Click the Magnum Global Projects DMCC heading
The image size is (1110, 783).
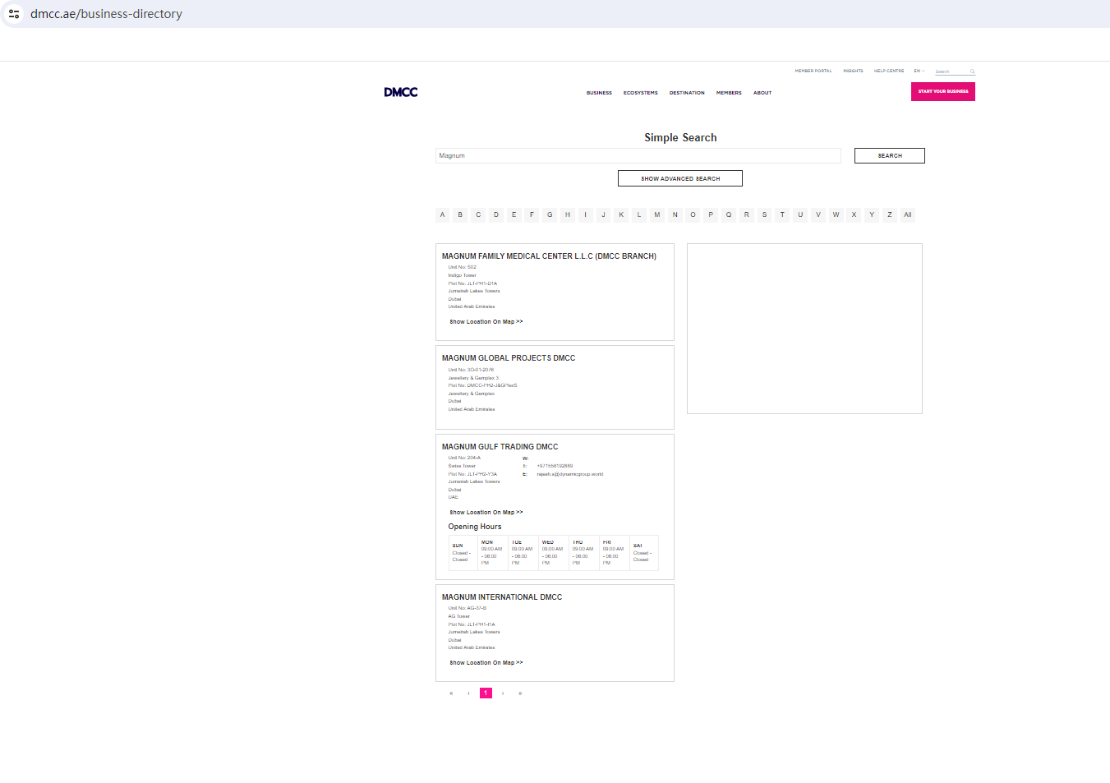point(509,358)
